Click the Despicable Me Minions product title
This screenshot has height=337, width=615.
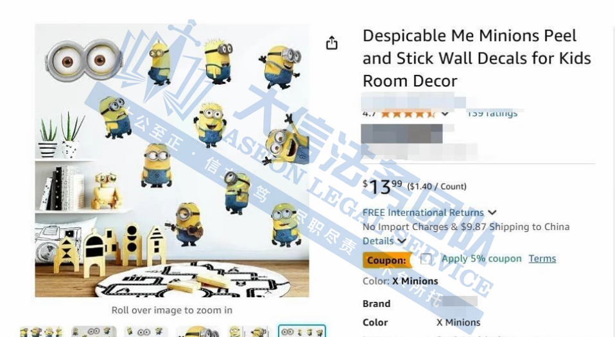click(476, 58)
